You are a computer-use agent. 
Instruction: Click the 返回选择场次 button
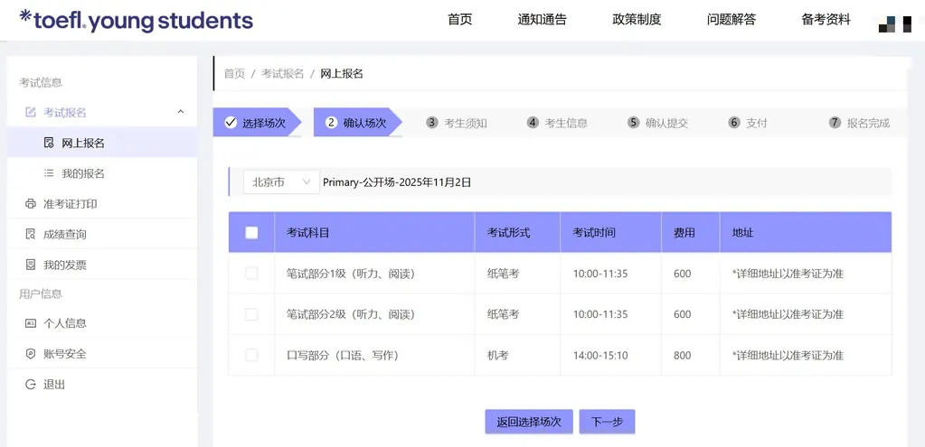click(529, 422)
